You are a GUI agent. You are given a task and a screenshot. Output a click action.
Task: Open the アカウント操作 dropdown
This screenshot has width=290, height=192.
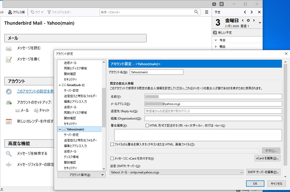pyautogui.click(x=81, y=175)
